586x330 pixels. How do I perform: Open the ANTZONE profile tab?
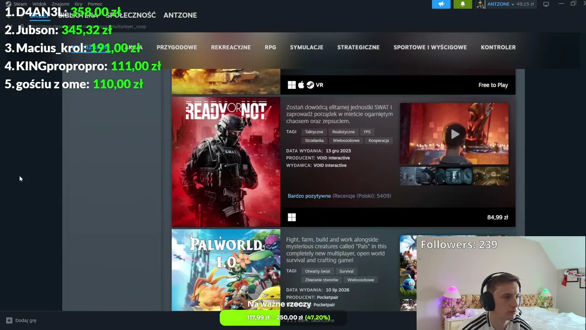click(180, 15)
